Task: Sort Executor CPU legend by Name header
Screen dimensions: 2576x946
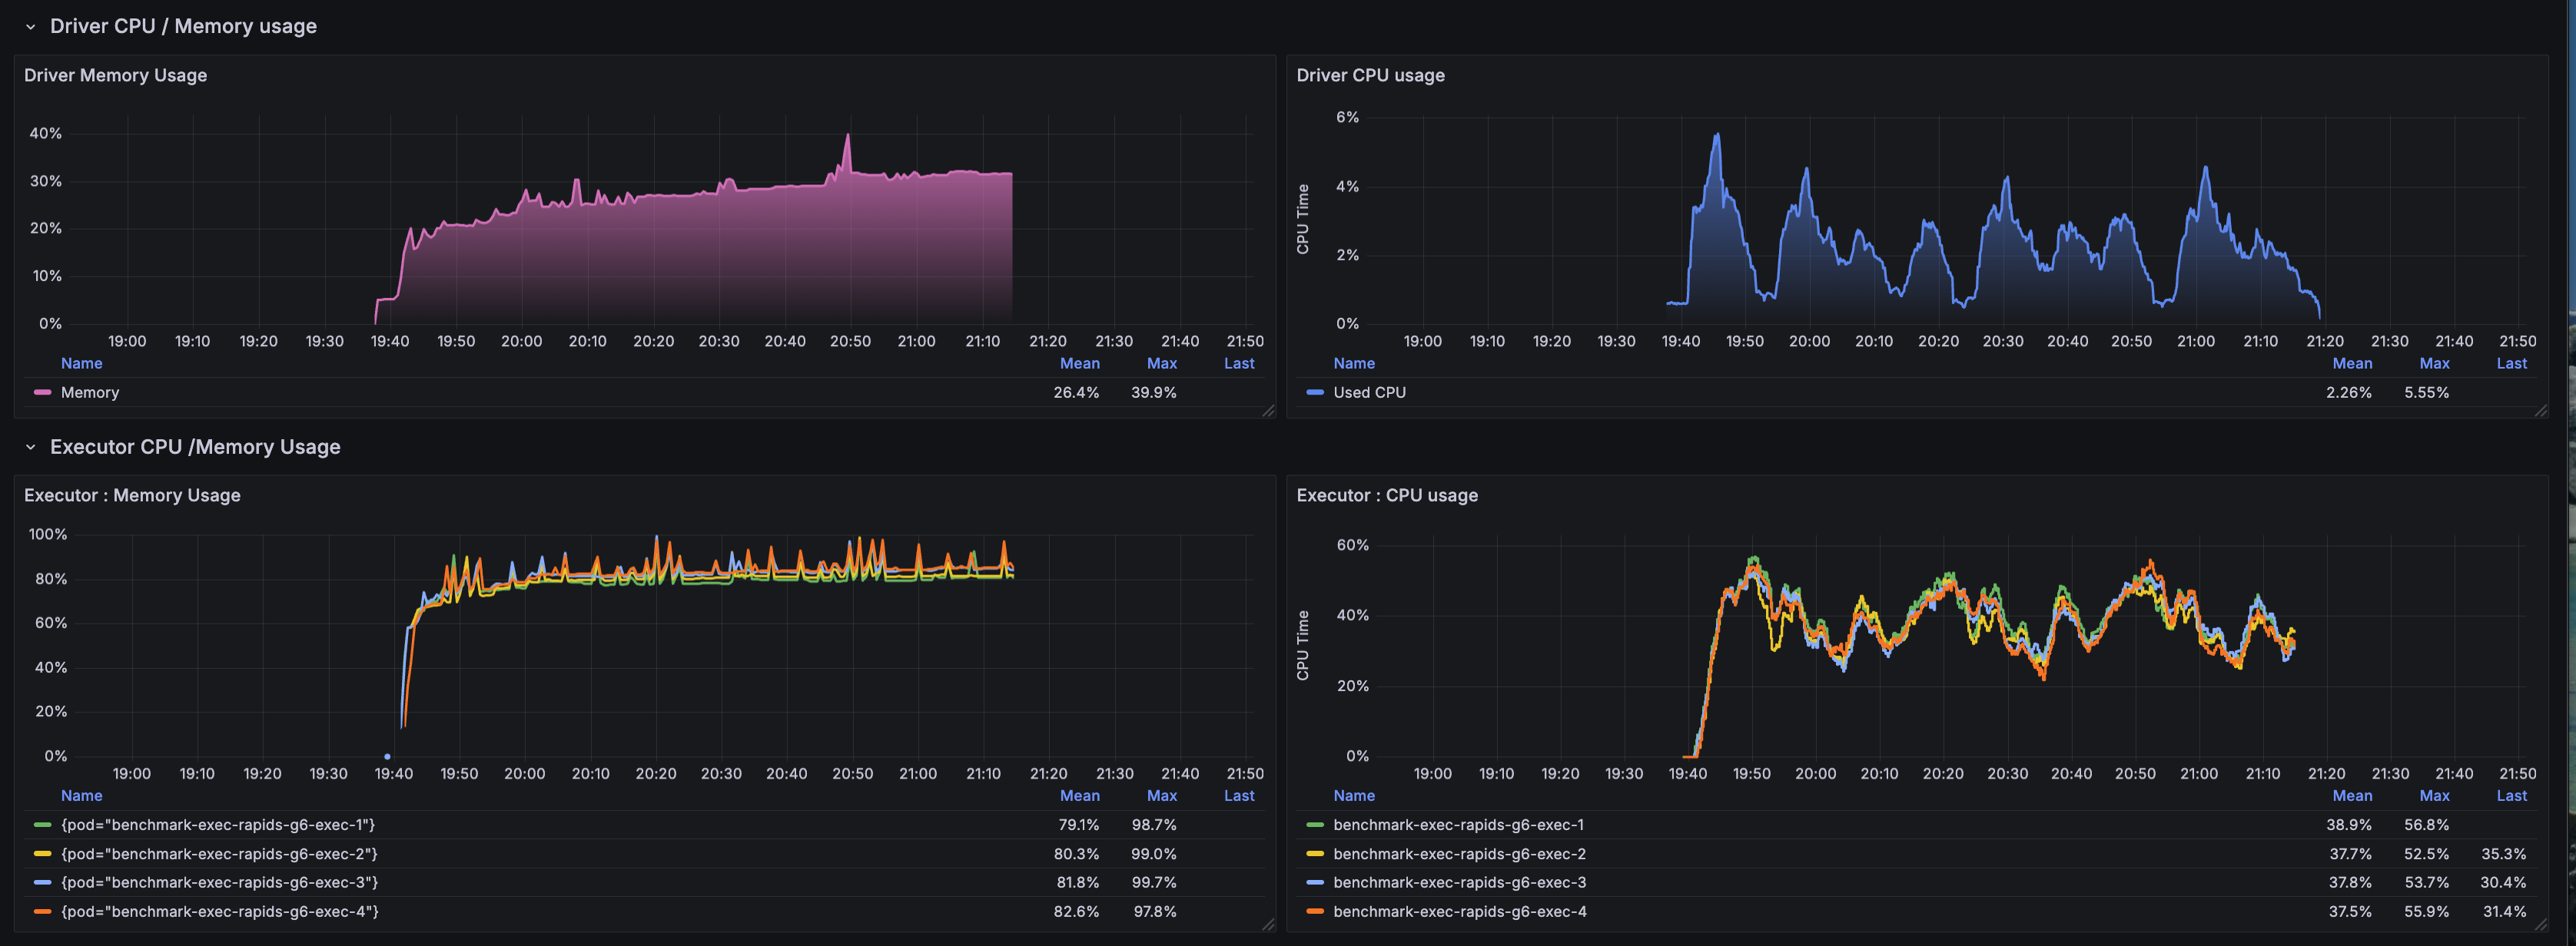Action: (x=1354, y=796)
